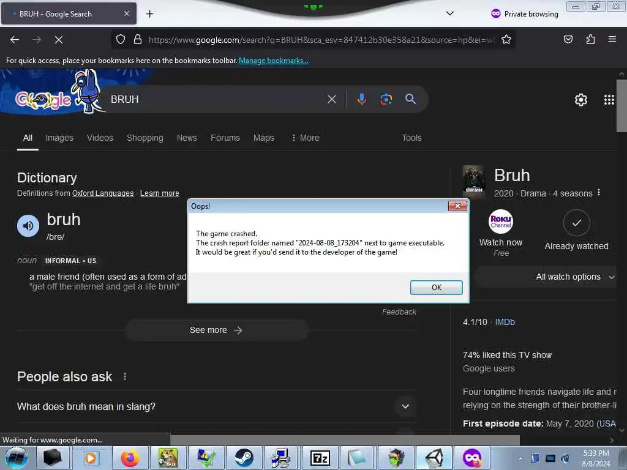
Task: Switch to the Shopping tab
Action: tap(145, 138)
